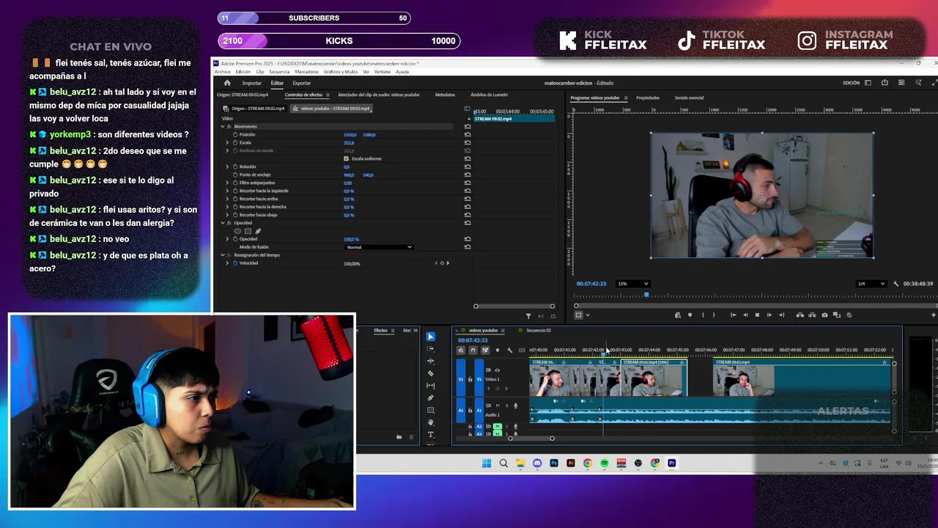Collapse the Opacidad effect group
This screenshot has width=938, height=528.
223,223
